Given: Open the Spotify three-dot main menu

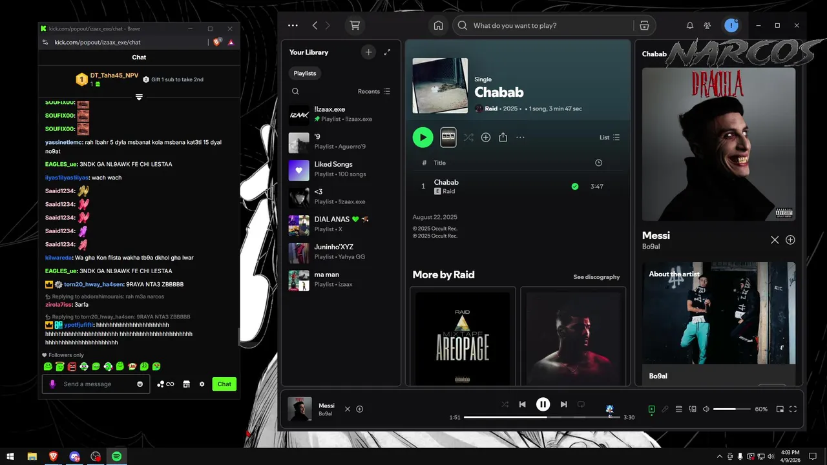Looking at the screenshot, I should pyautogui.click(x=293, y=25).
